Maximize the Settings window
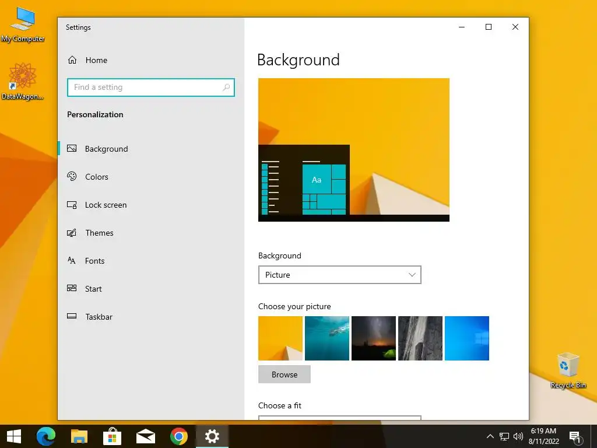The height and width of the screenshot is (448, 597). (489, 27)
